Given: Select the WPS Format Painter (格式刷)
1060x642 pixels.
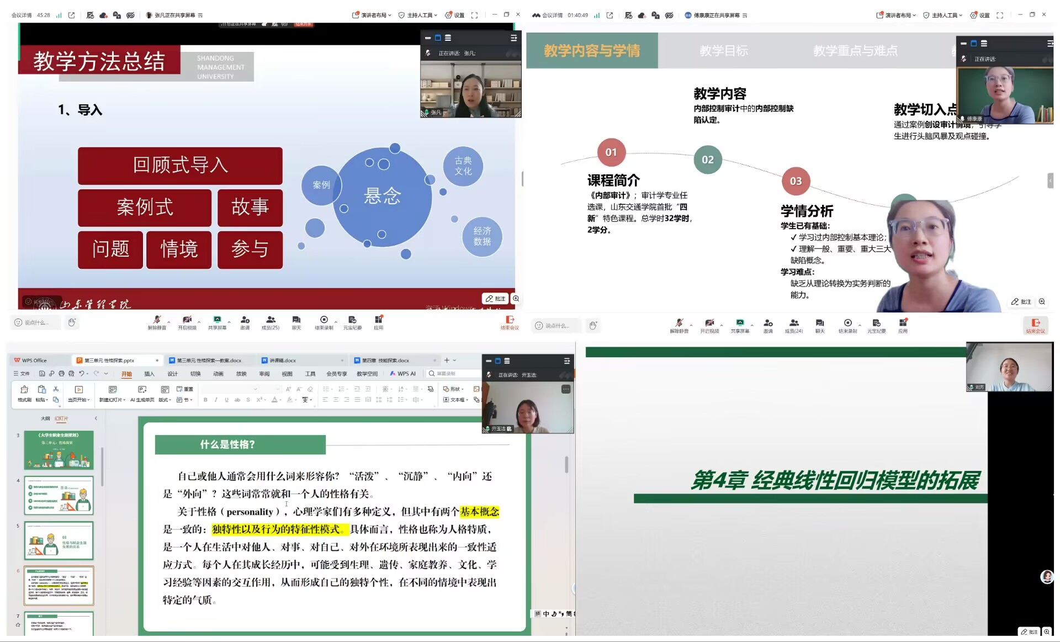Looking at the screenshot, I should click(x=24, y=394).
